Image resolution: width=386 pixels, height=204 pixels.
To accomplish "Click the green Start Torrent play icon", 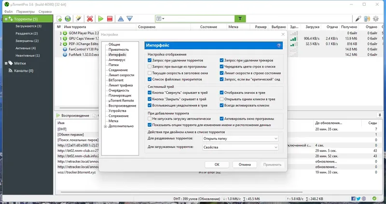I will click(x=101, y=19).
